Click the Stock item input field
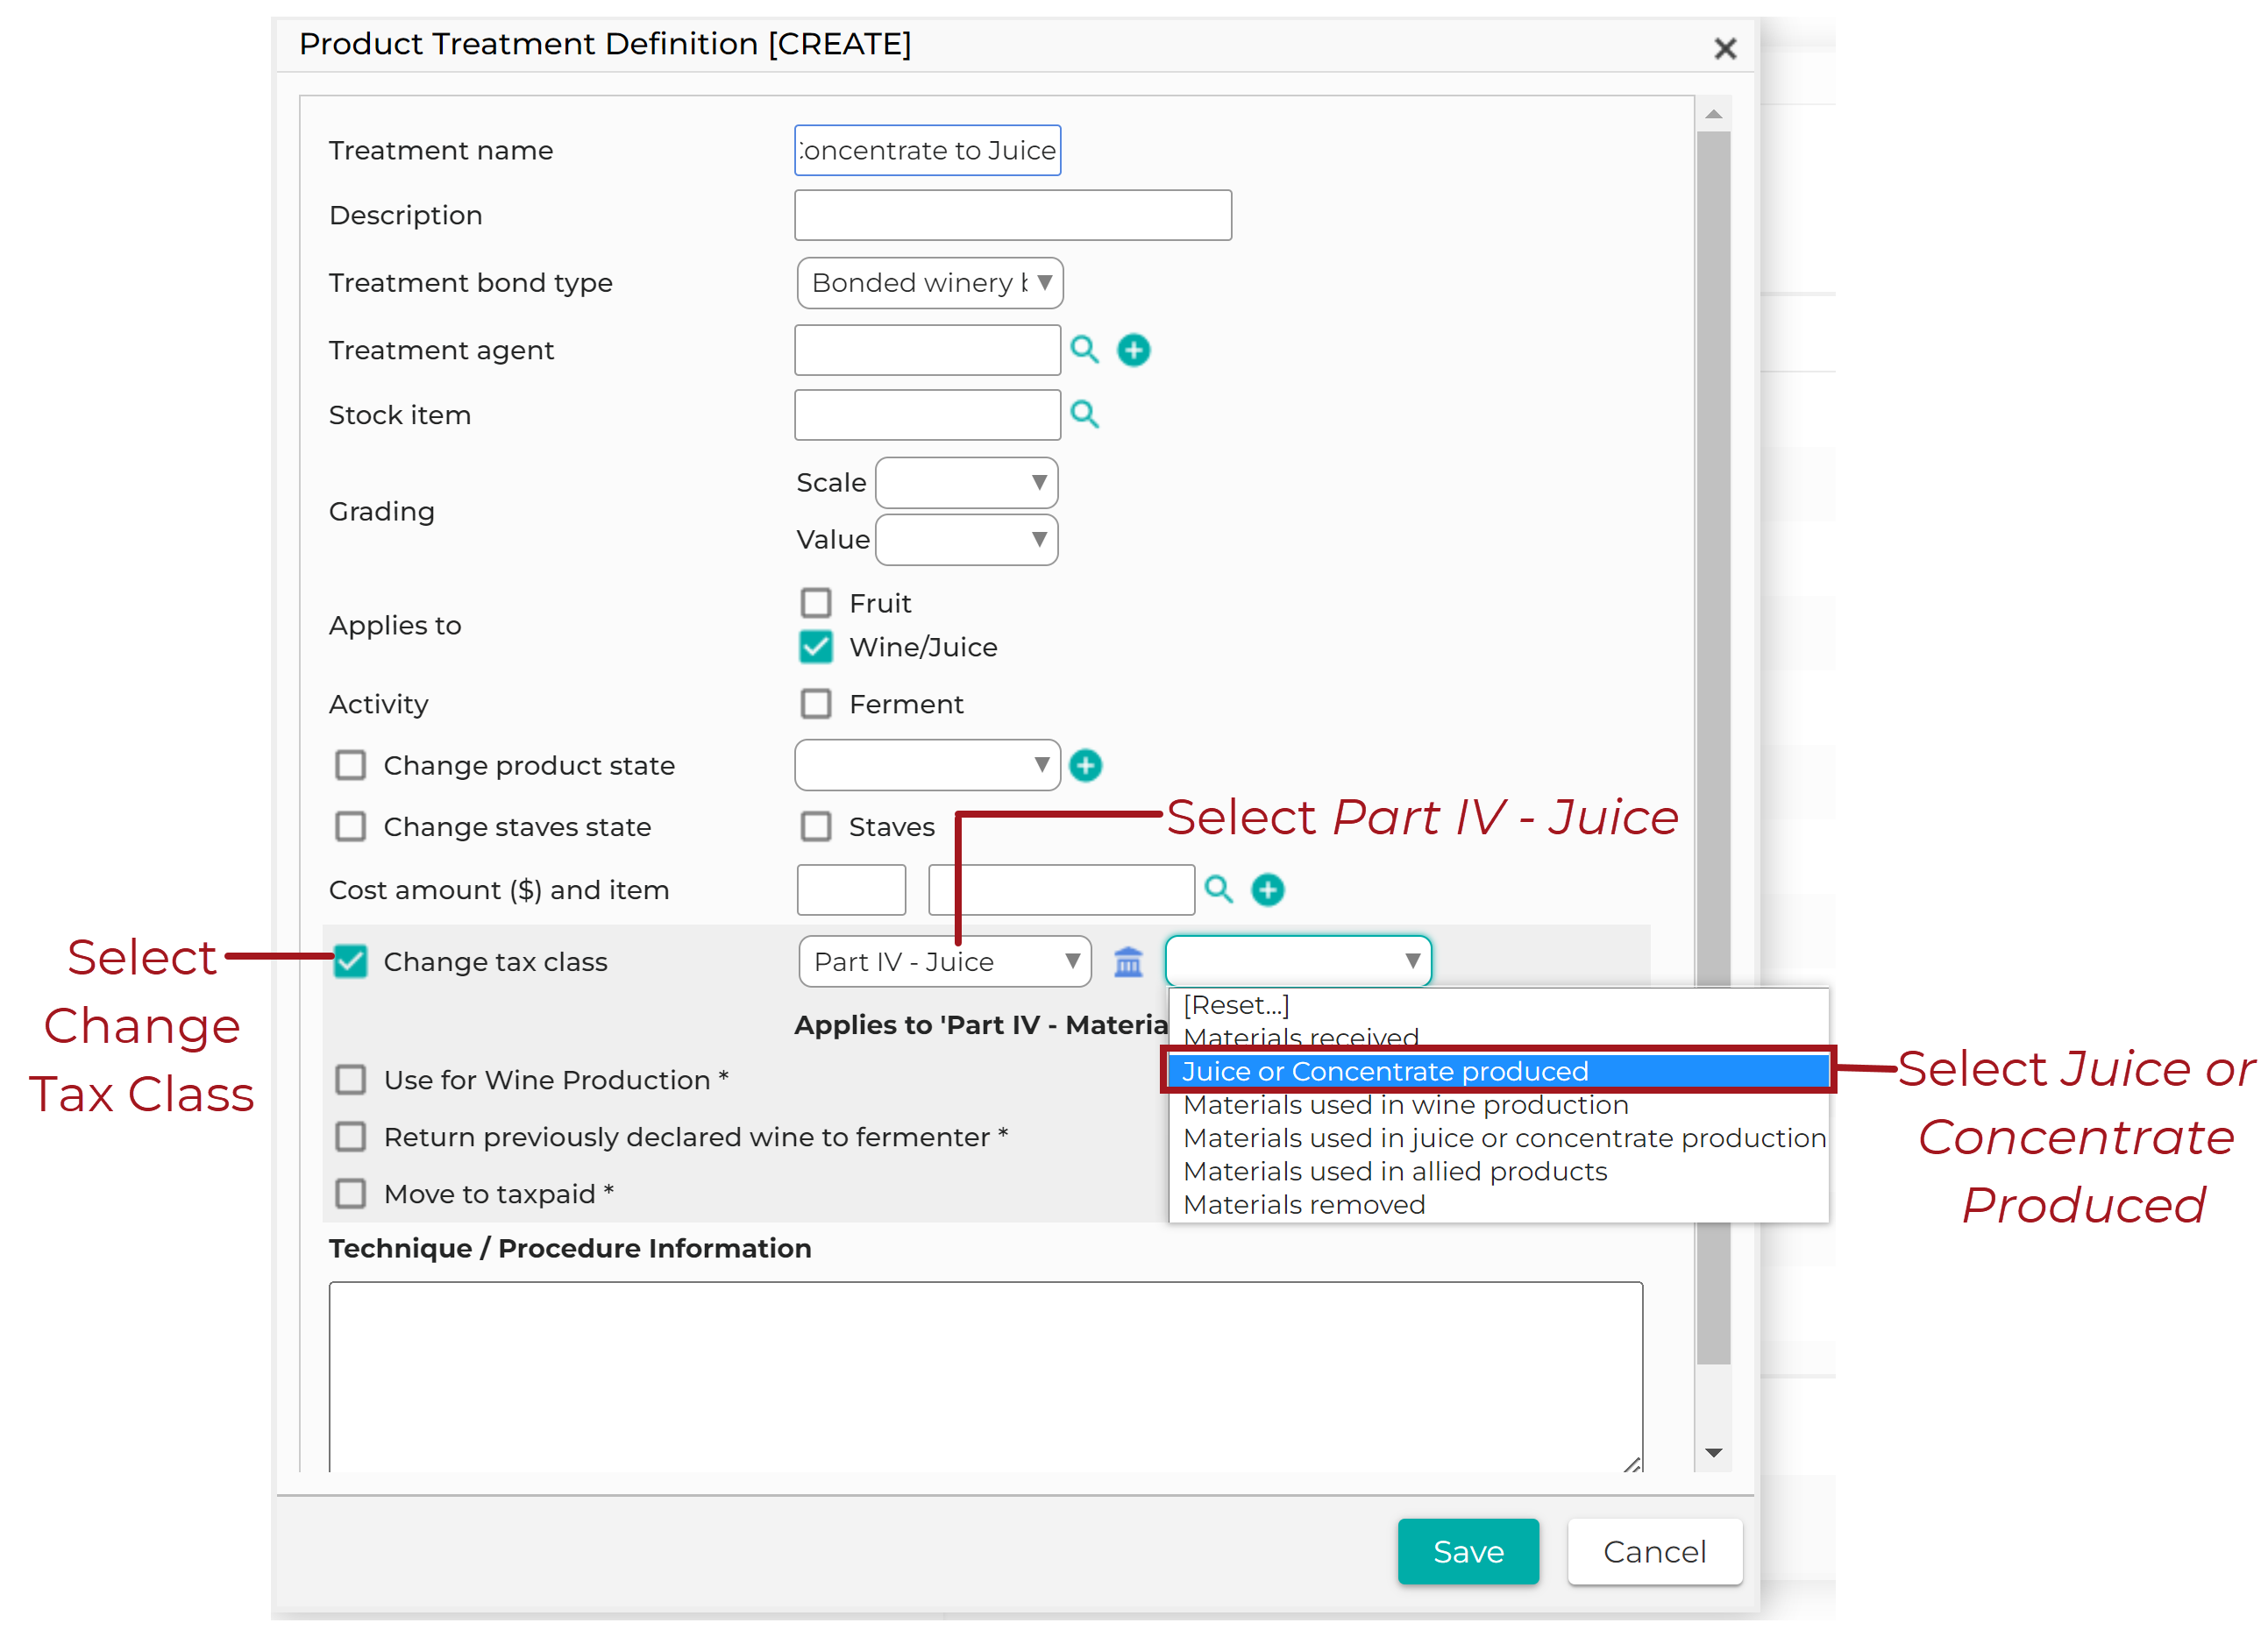The width and height of the screenshot is (2268, 1630). point(928,415)
